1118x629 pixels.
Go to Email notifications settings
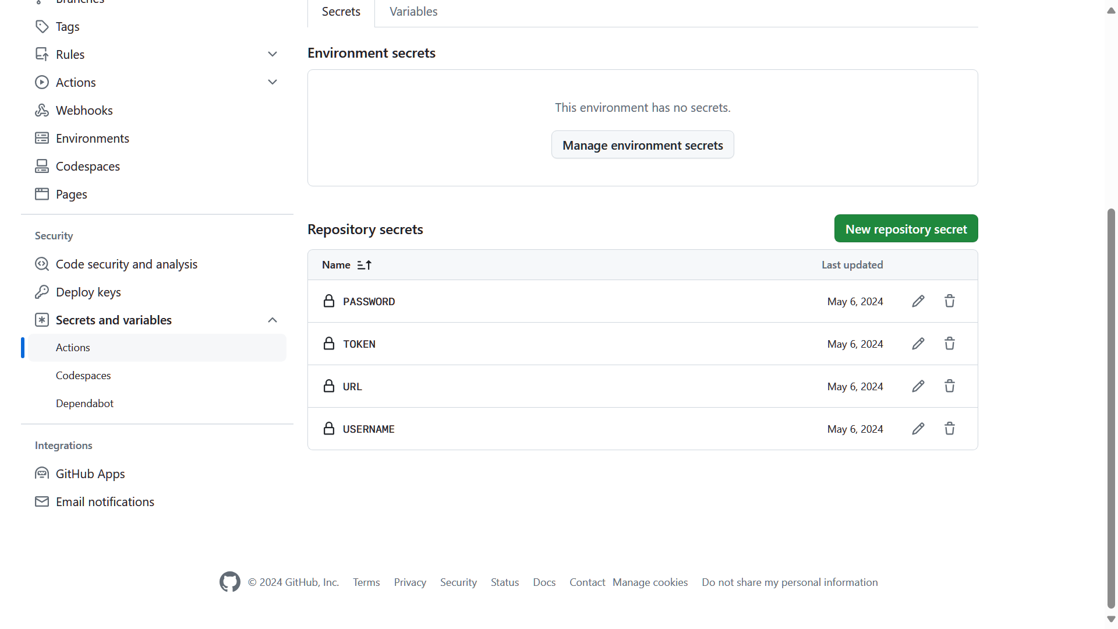[x=105, y=501]
